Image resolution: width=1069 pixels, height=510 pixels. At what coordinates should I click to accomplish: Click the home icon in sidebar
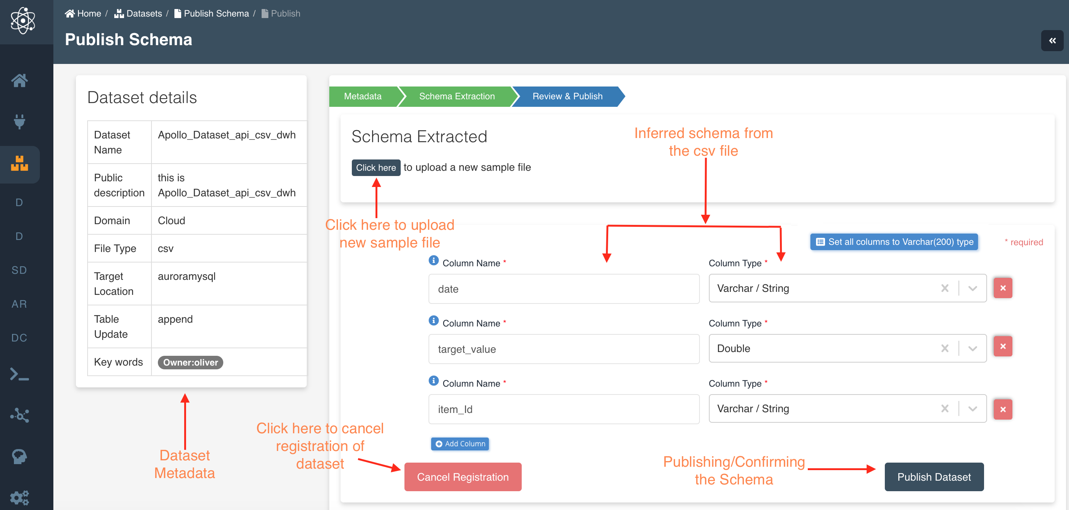[x=19, y=80]
